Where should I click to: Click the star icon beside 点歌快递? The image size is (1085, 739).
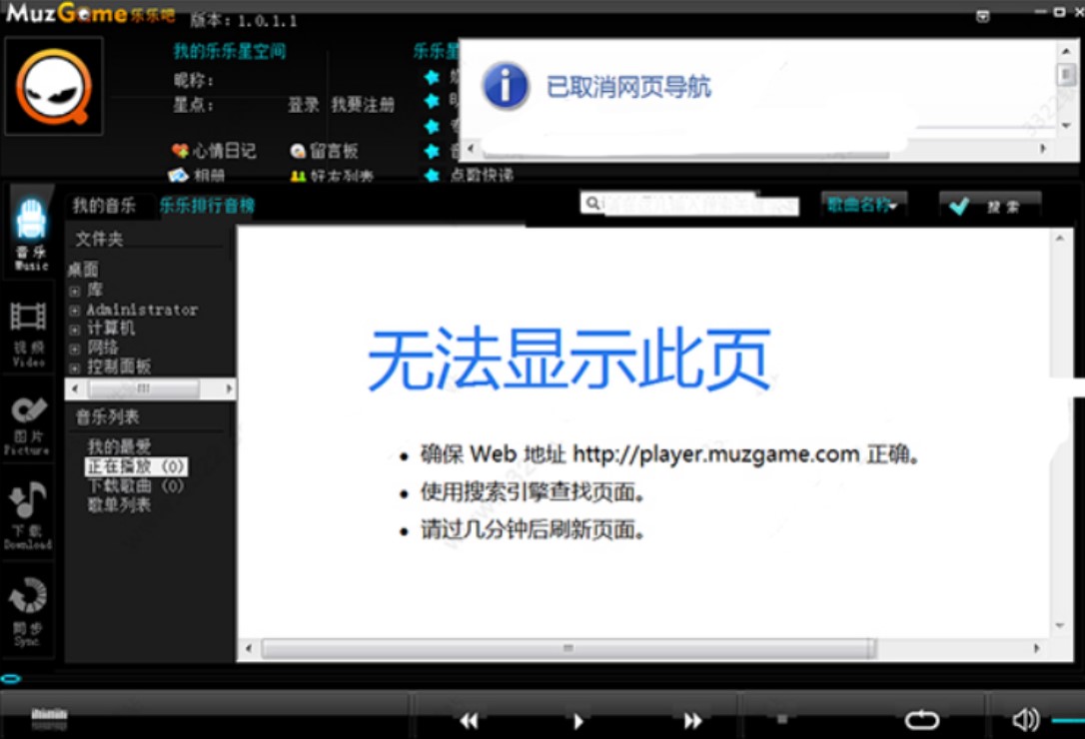tap(432, 175)
